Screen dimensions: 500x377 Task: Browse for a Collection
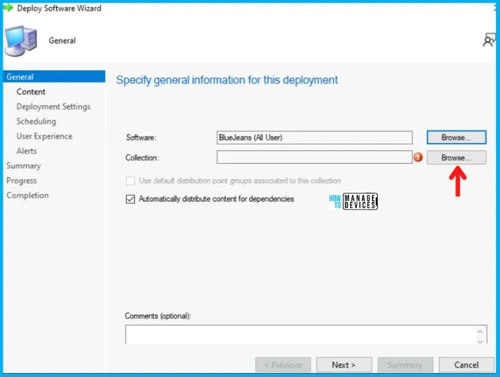[456, 157]
